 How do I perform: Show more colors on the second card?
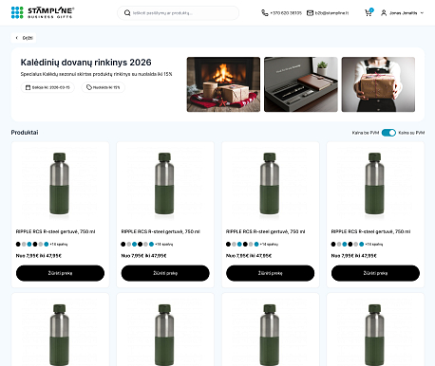163,245
